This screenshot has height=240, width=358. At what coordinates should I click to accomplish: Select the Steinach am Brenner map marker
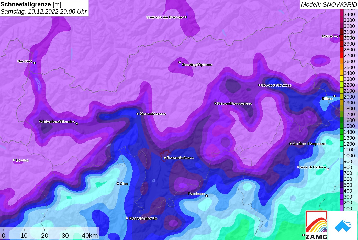click(186, 17)
